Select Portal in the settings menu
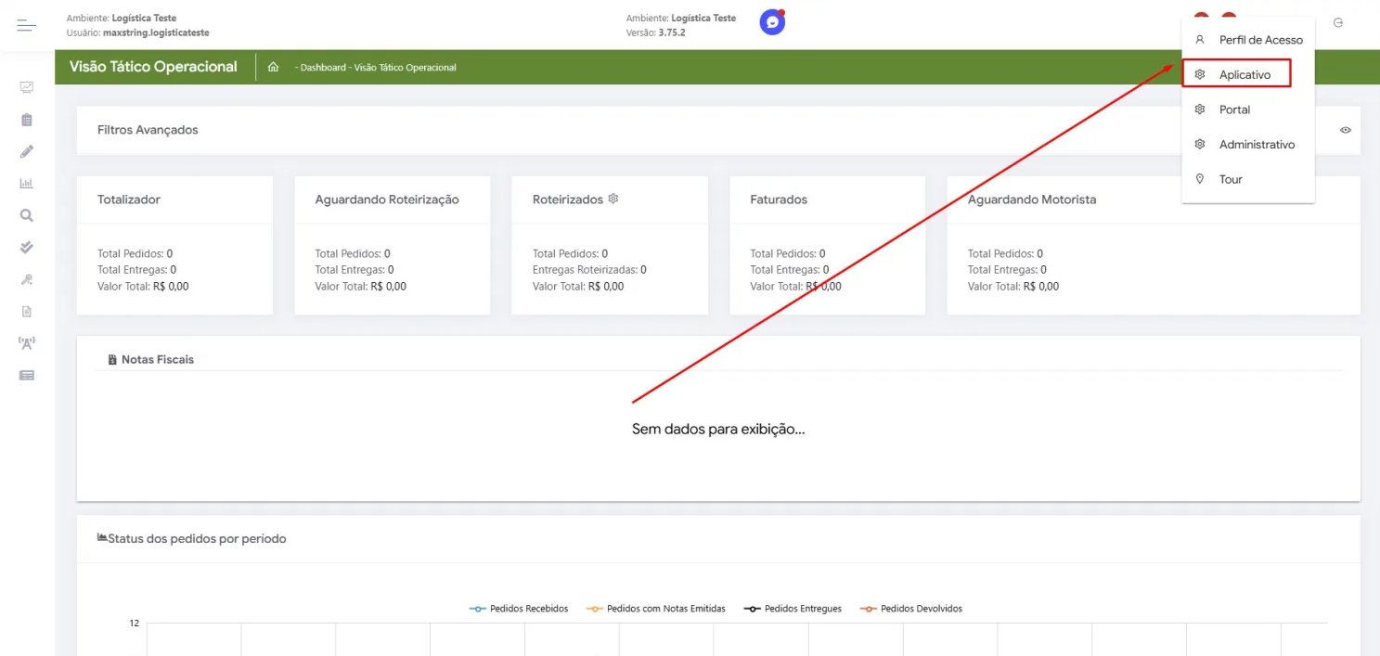This screenshot has height=656, width=1380. 1248,109
